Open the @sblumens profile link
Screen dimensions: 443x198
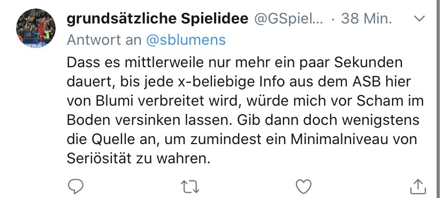186,40
